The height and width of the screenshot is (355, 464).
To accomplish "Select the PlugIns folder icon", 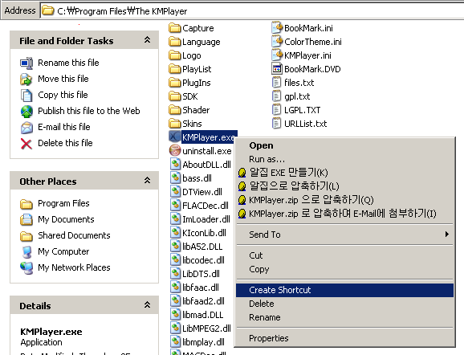I will (174, 83).
